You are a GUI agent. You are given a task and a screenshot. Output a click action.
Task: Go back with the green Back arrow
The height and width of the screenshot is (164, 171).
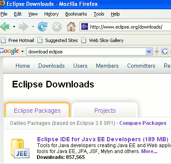click(x=5, y=26)
